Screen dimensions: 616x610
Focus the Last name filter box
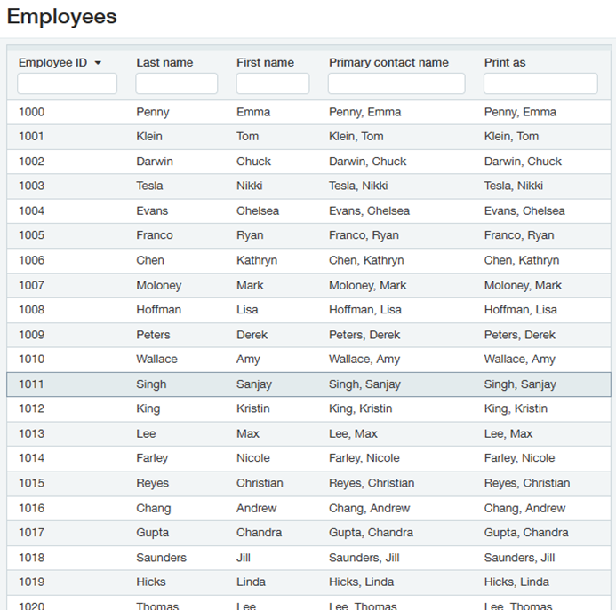177,83
